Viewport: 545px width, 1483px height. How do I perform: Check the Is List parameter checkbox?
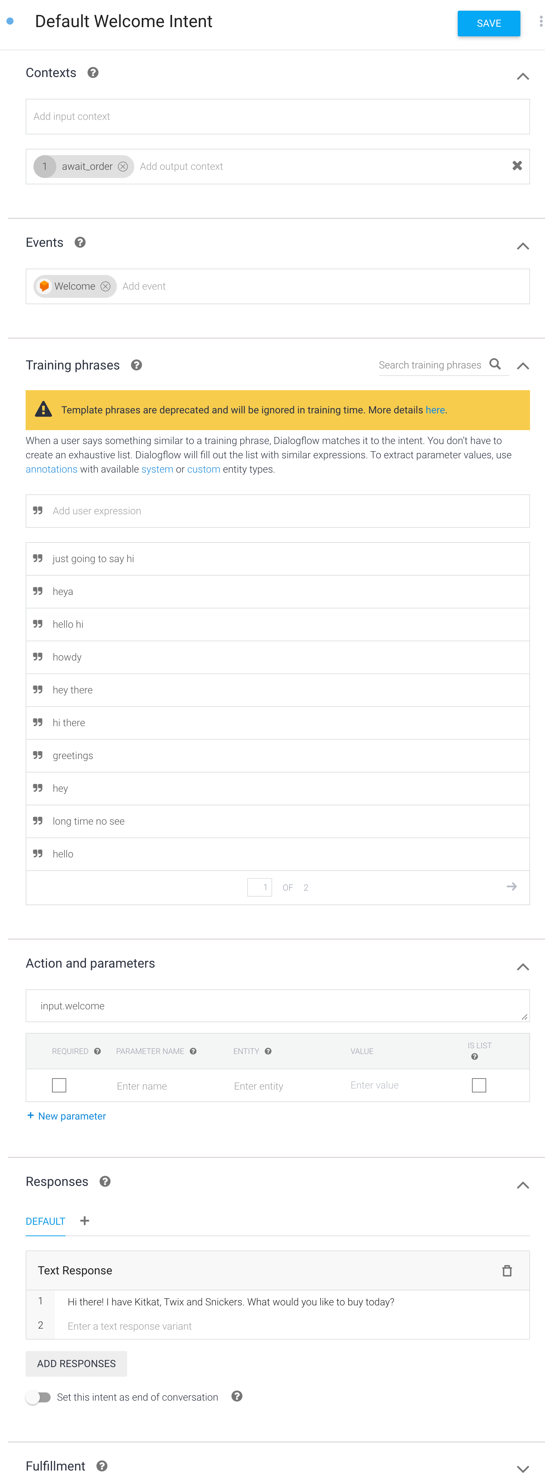tap(478, 1085)
